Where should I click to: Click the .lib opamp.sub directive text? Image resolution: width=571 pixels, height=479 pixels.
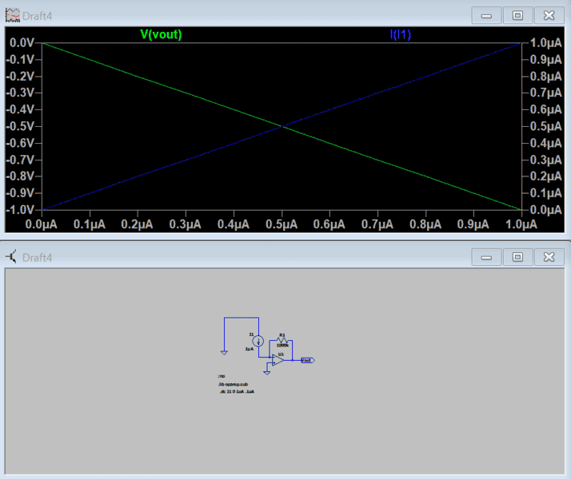click(233, 384)
